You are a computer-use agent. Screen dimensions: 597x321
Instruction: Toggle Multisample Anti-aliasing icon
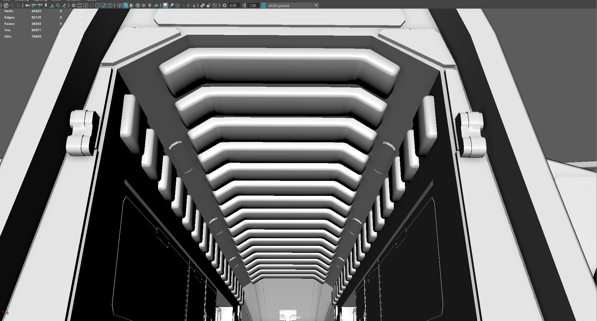coord(177,5)
